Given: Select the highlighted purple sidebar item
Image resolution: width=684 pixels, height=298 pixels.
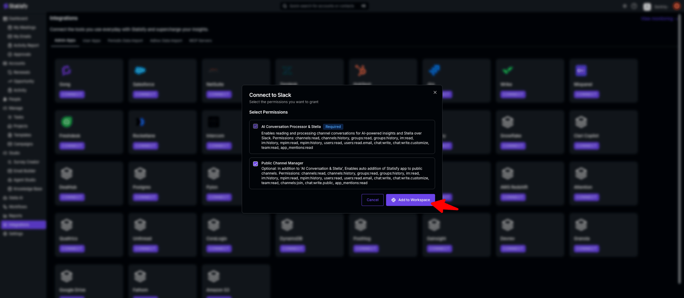Looking at the screenshot, I should click(24, 225).
